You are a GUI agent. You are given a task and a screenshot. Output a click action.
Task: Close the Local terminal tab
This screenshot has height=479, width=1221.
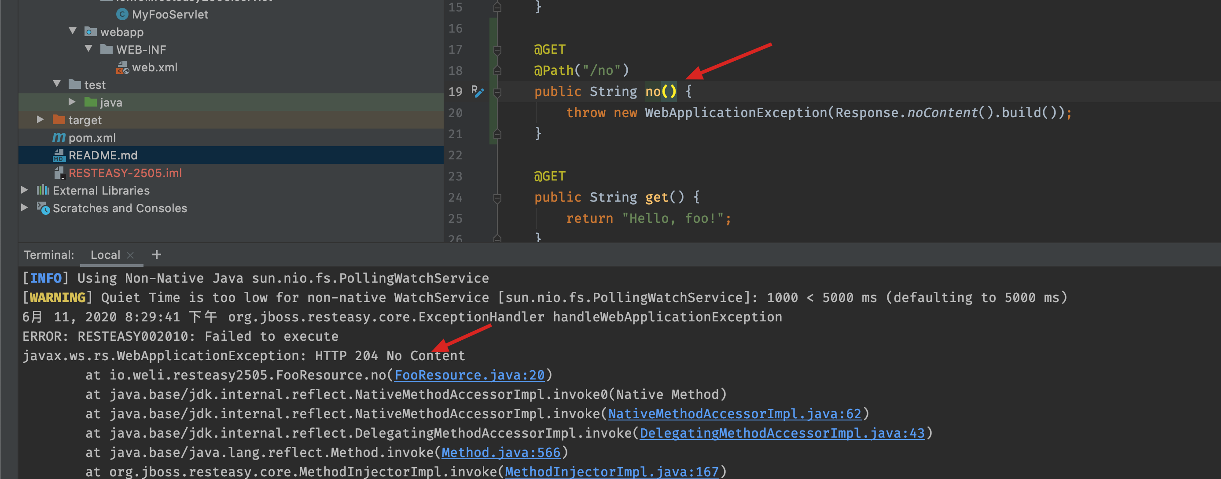(x=130, y=255)
